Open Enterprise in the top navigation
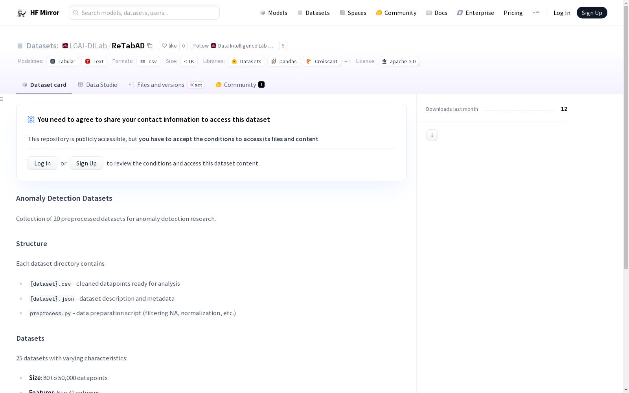 475,13
